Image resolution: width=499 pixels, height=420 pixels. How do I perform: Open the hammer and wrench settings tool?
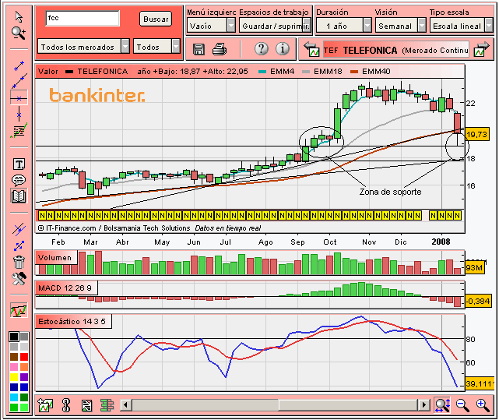pos(19,279)
